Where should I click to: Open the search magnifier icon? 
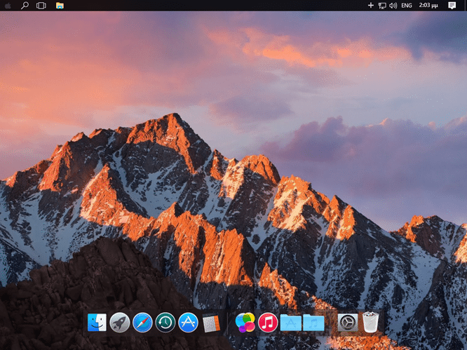(x=25, y=6)
